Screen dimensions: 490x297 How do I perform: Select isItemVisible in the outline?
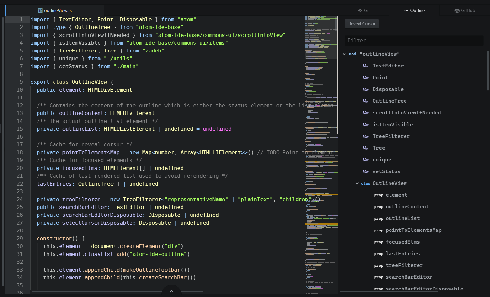click(x=393, y=125)
